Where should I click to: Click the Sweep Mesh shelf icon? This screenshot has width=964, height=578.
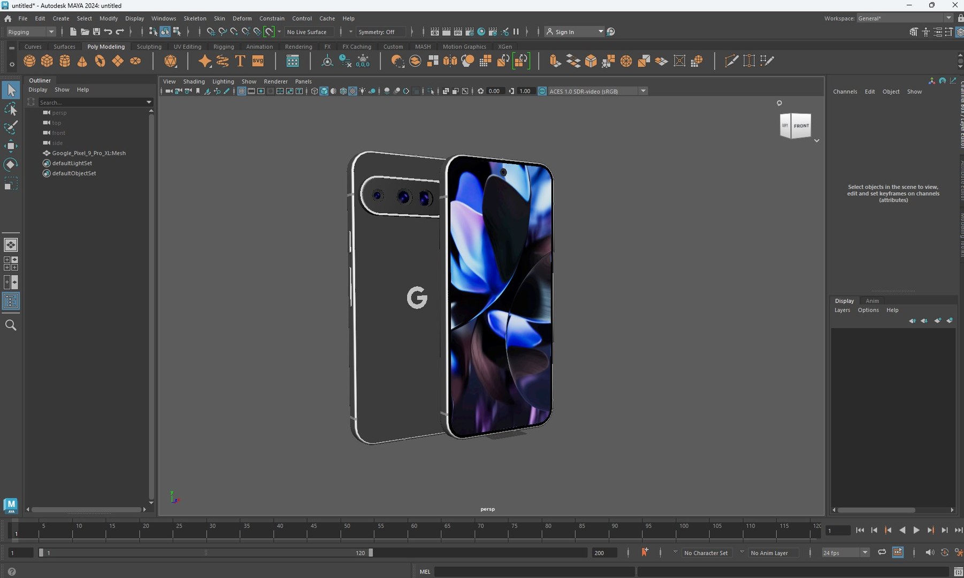(x=223, y=61)
